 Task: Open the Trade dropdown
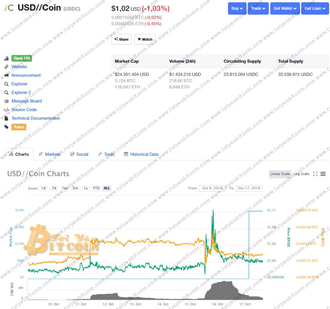click(x=258, y=8)
